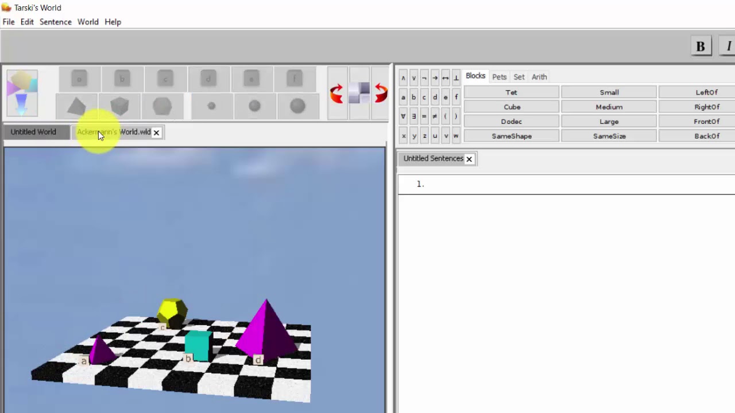Choose the small size sphere button
Viewport: 735px width, 413px height.
pos(211,106)
